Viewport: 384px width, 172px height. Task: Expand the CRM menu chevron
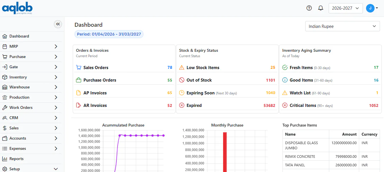pyautogui.click(x=56, y=118)
